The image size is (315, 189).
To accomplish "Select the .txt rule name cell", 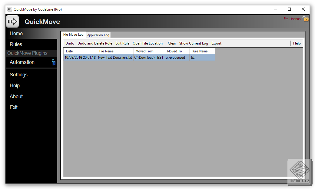I will pyautogui.click(x=202, y=58).
